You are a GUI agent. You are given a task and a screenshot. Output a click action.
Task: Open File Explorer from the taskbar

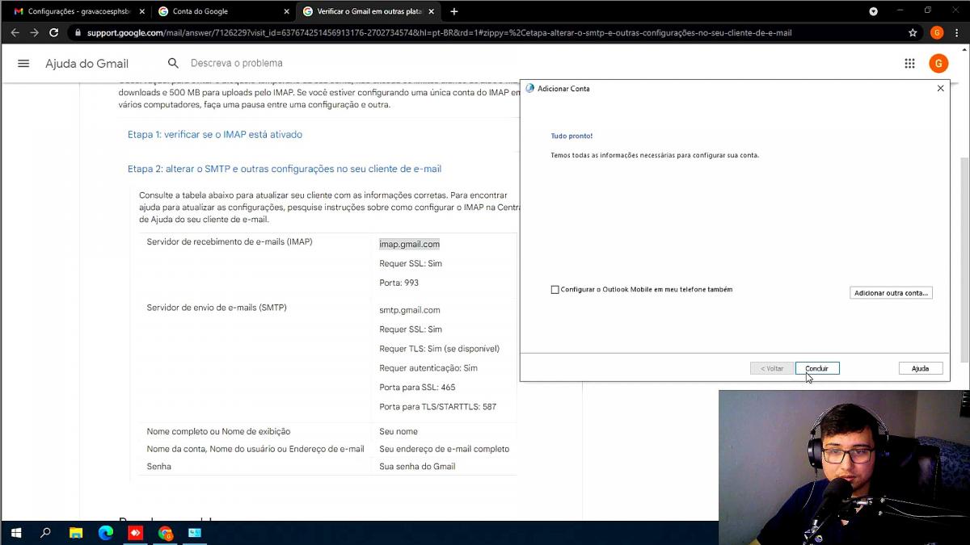point(75,533)
